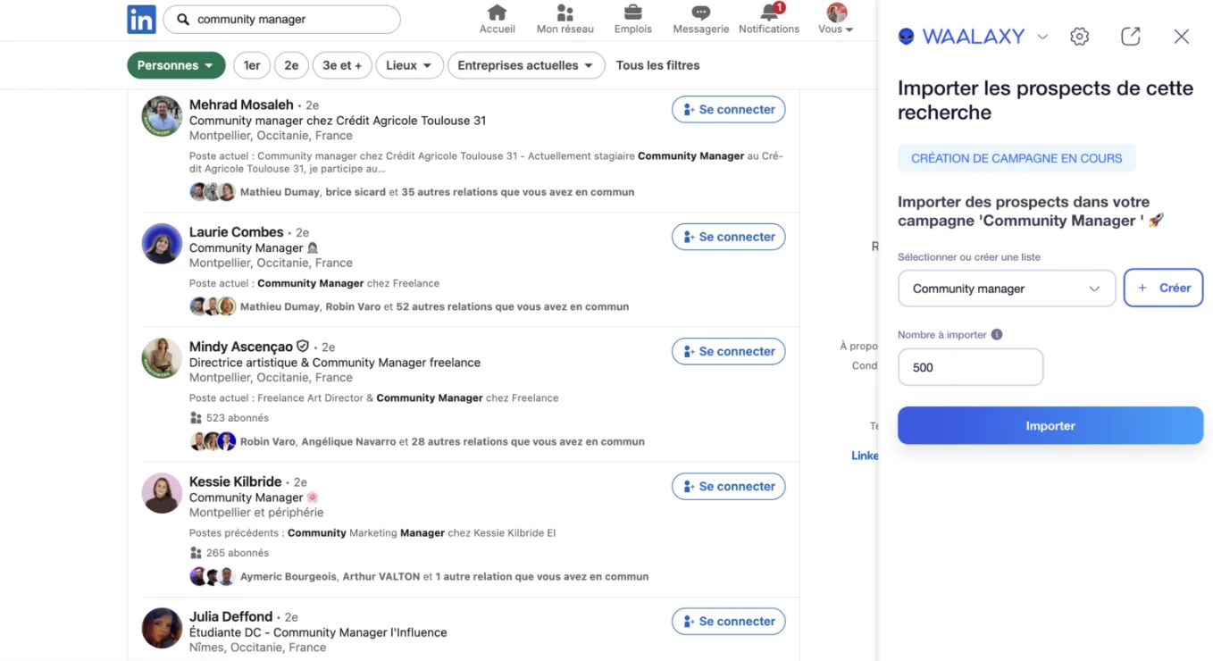
Task: Expand Entreprises actuelles filter dropdown
Action: click(526, 65)
